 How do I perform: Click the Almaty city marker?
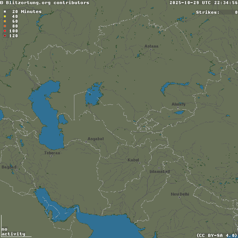178,107
